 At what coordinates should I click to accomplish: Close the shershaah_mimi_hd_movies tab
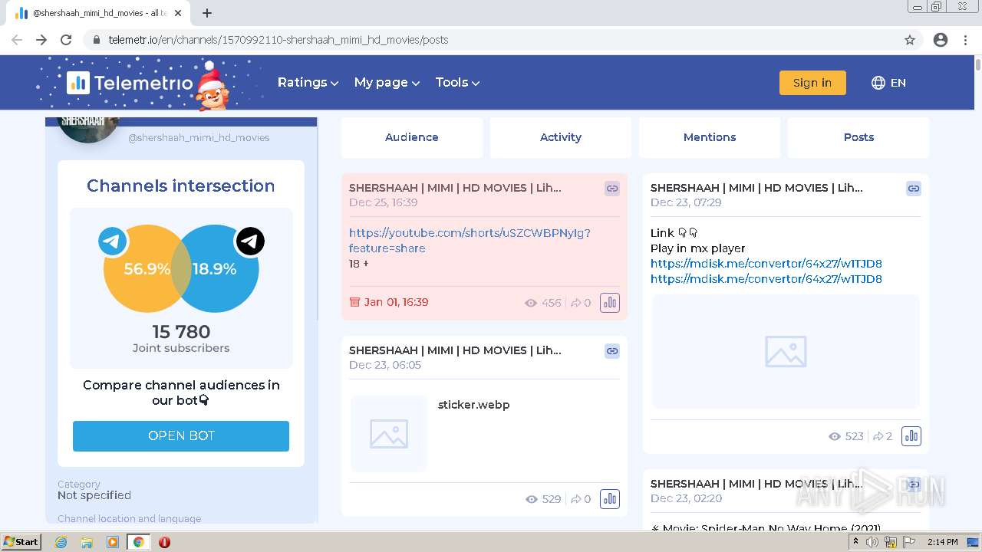point(178,13)
